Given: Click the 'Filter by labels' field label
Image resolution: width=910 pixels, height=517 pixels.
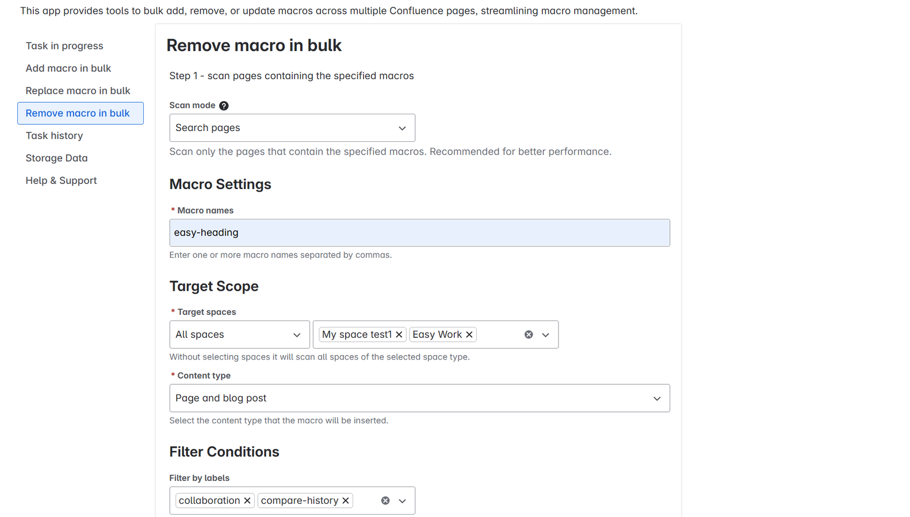Looking at the screenshot, I should pos(199,478).
